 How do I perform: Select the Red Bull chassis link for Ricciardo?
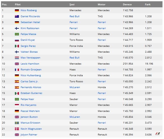pos(74,16)
